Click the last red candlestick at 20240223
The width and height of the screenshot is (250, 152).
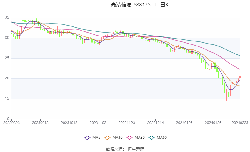coord(240,77)
